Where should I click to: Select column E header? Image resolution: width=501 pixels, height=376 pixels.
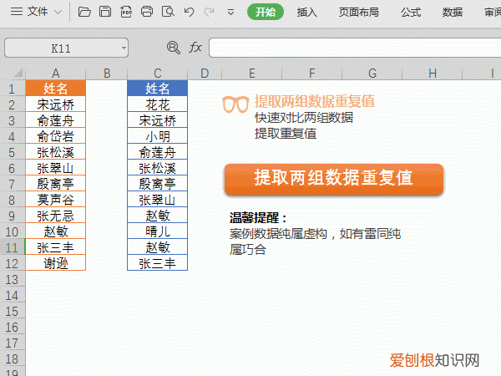(252, 74)
